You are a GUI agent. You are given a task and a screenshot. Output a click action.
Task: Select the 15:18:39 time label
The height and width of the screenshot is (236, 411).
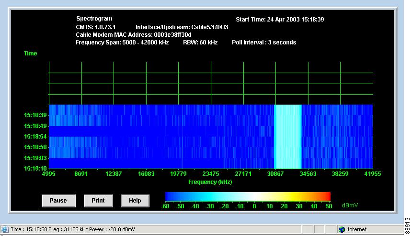pos(35,115)
